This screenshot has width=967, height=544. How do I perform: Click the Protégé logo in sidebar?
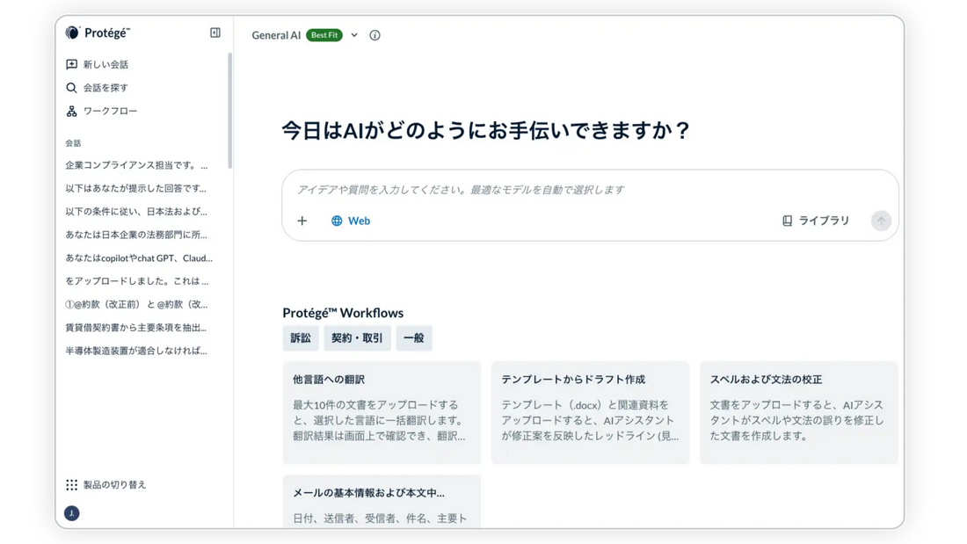click(98, 33)
